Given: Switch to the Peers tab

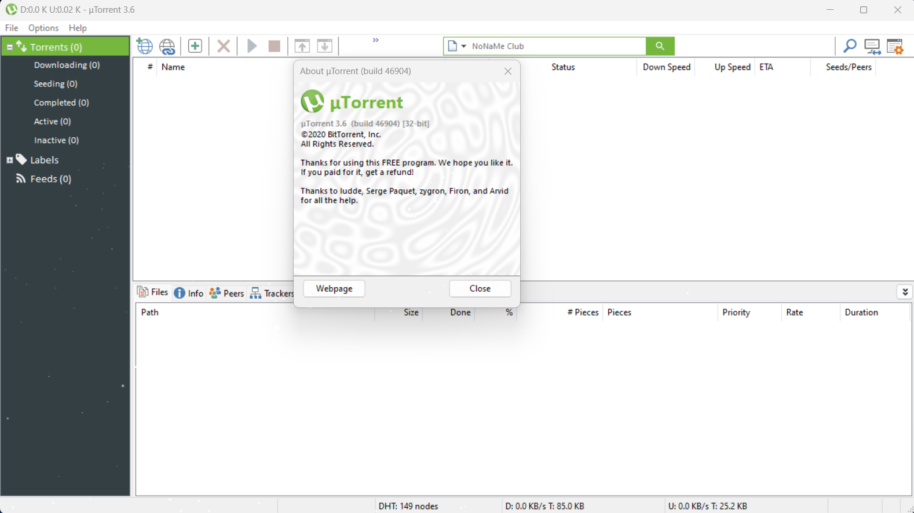Looking at the screenshot, I should point(227,293).
